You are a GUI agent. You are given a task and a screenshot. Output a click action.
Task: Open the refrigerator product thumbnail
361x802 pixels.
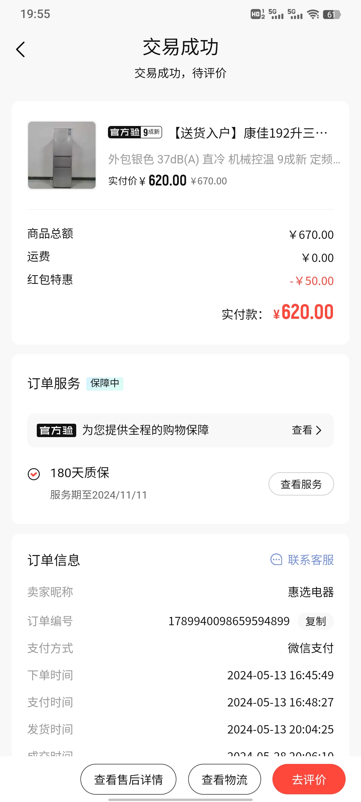pyautogui.click(x=62, y=155)
